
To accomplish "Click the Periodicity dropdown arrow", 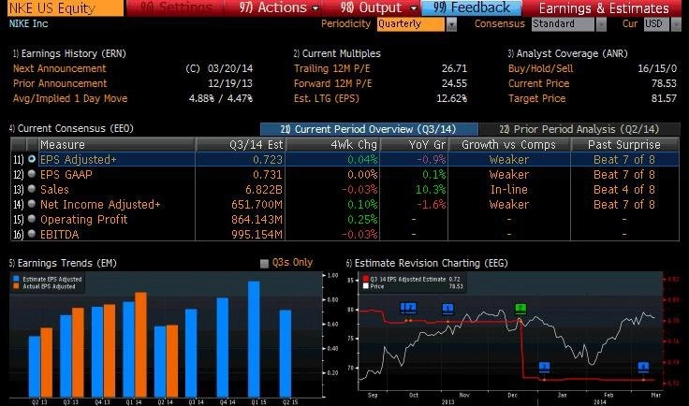I will coord(451,24).
